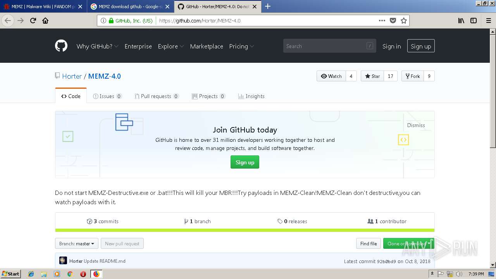Show hidden system tray icons
This screenshot has height=279, width=496.
click(432, 274)
